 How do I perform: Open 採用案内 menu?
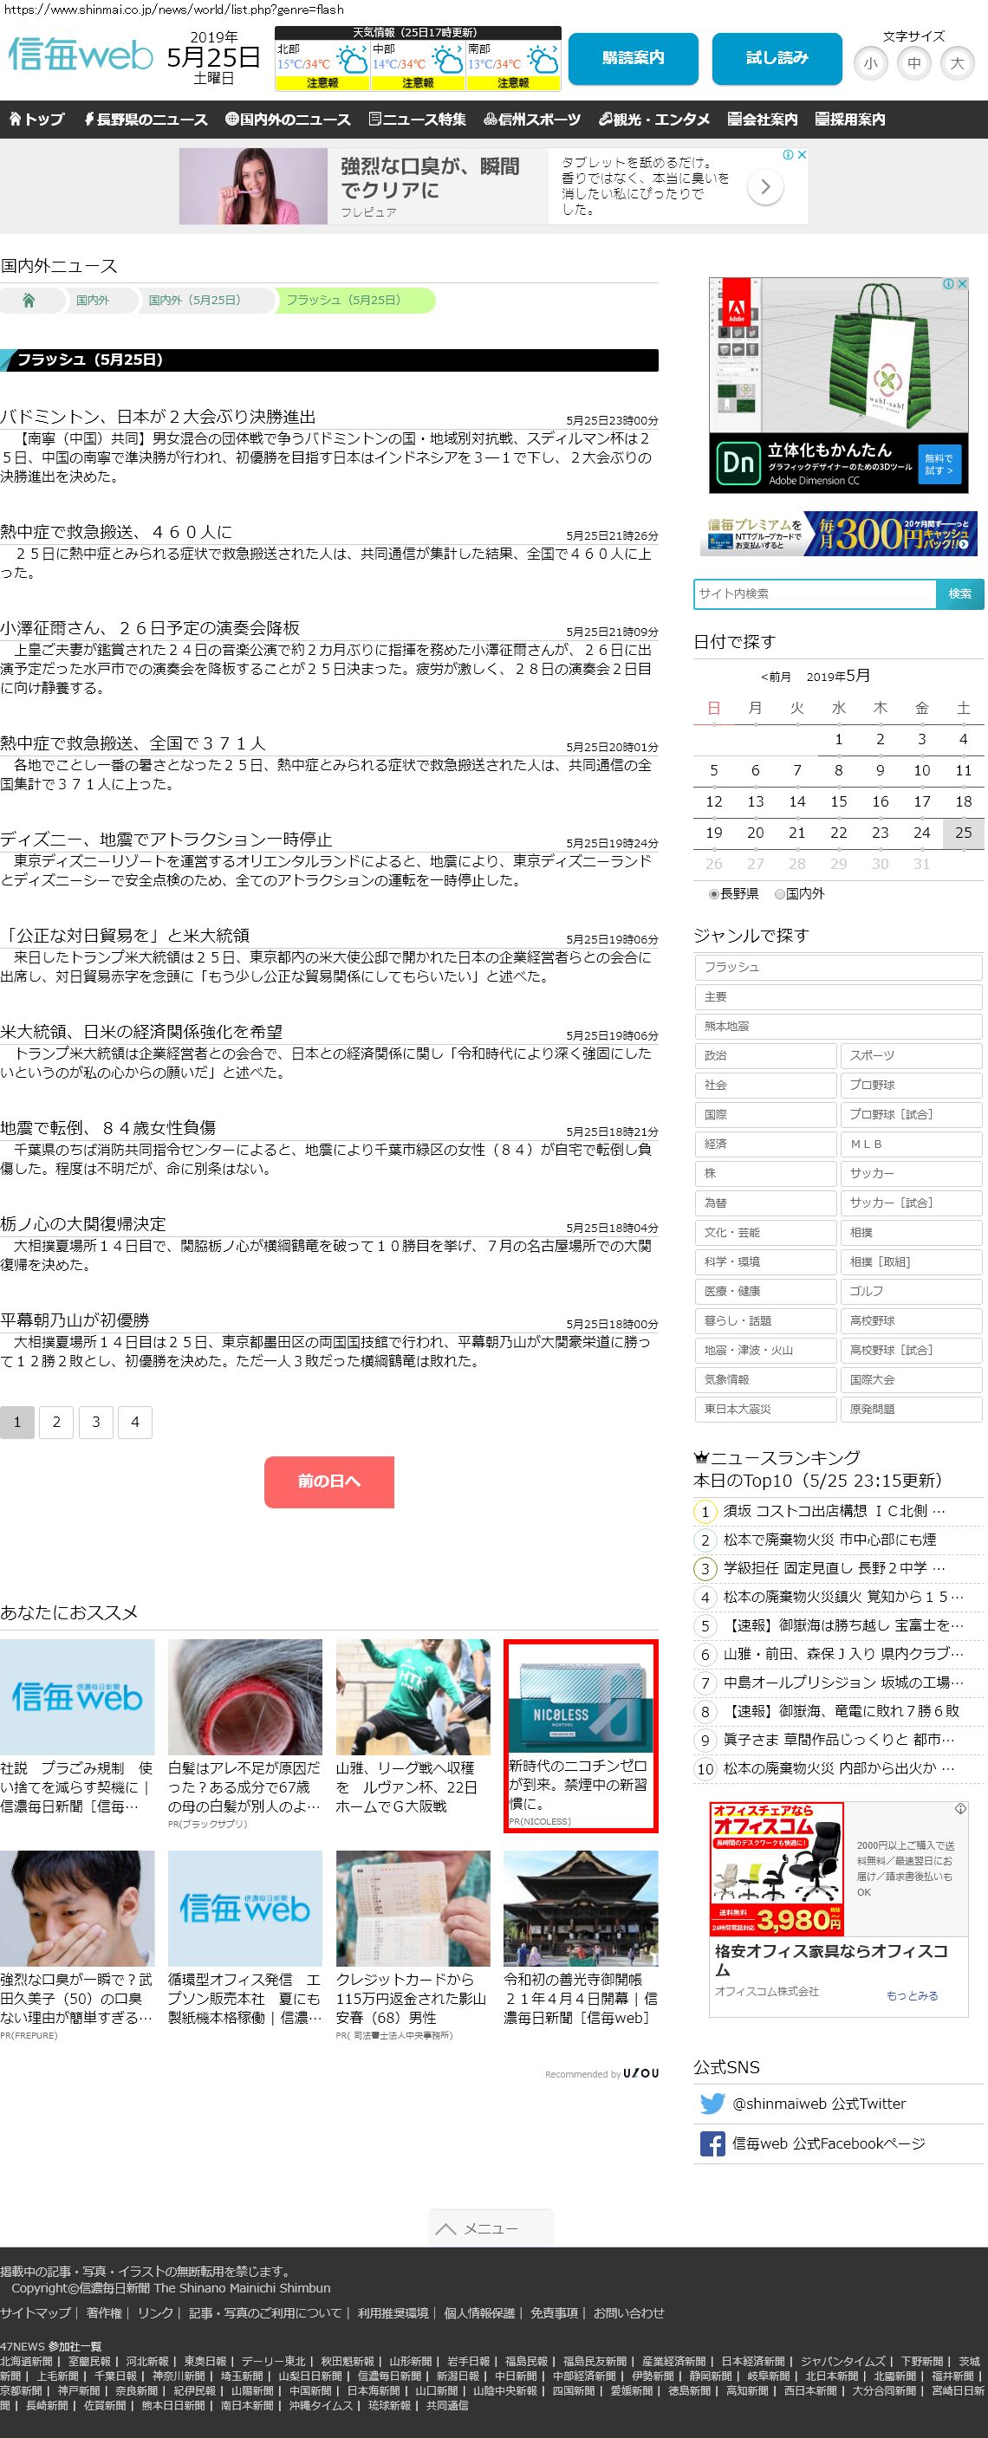click(850, 120)
